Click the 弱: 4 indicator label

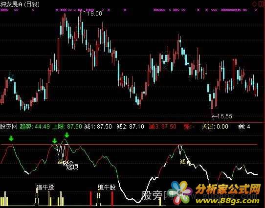(244, 127)
